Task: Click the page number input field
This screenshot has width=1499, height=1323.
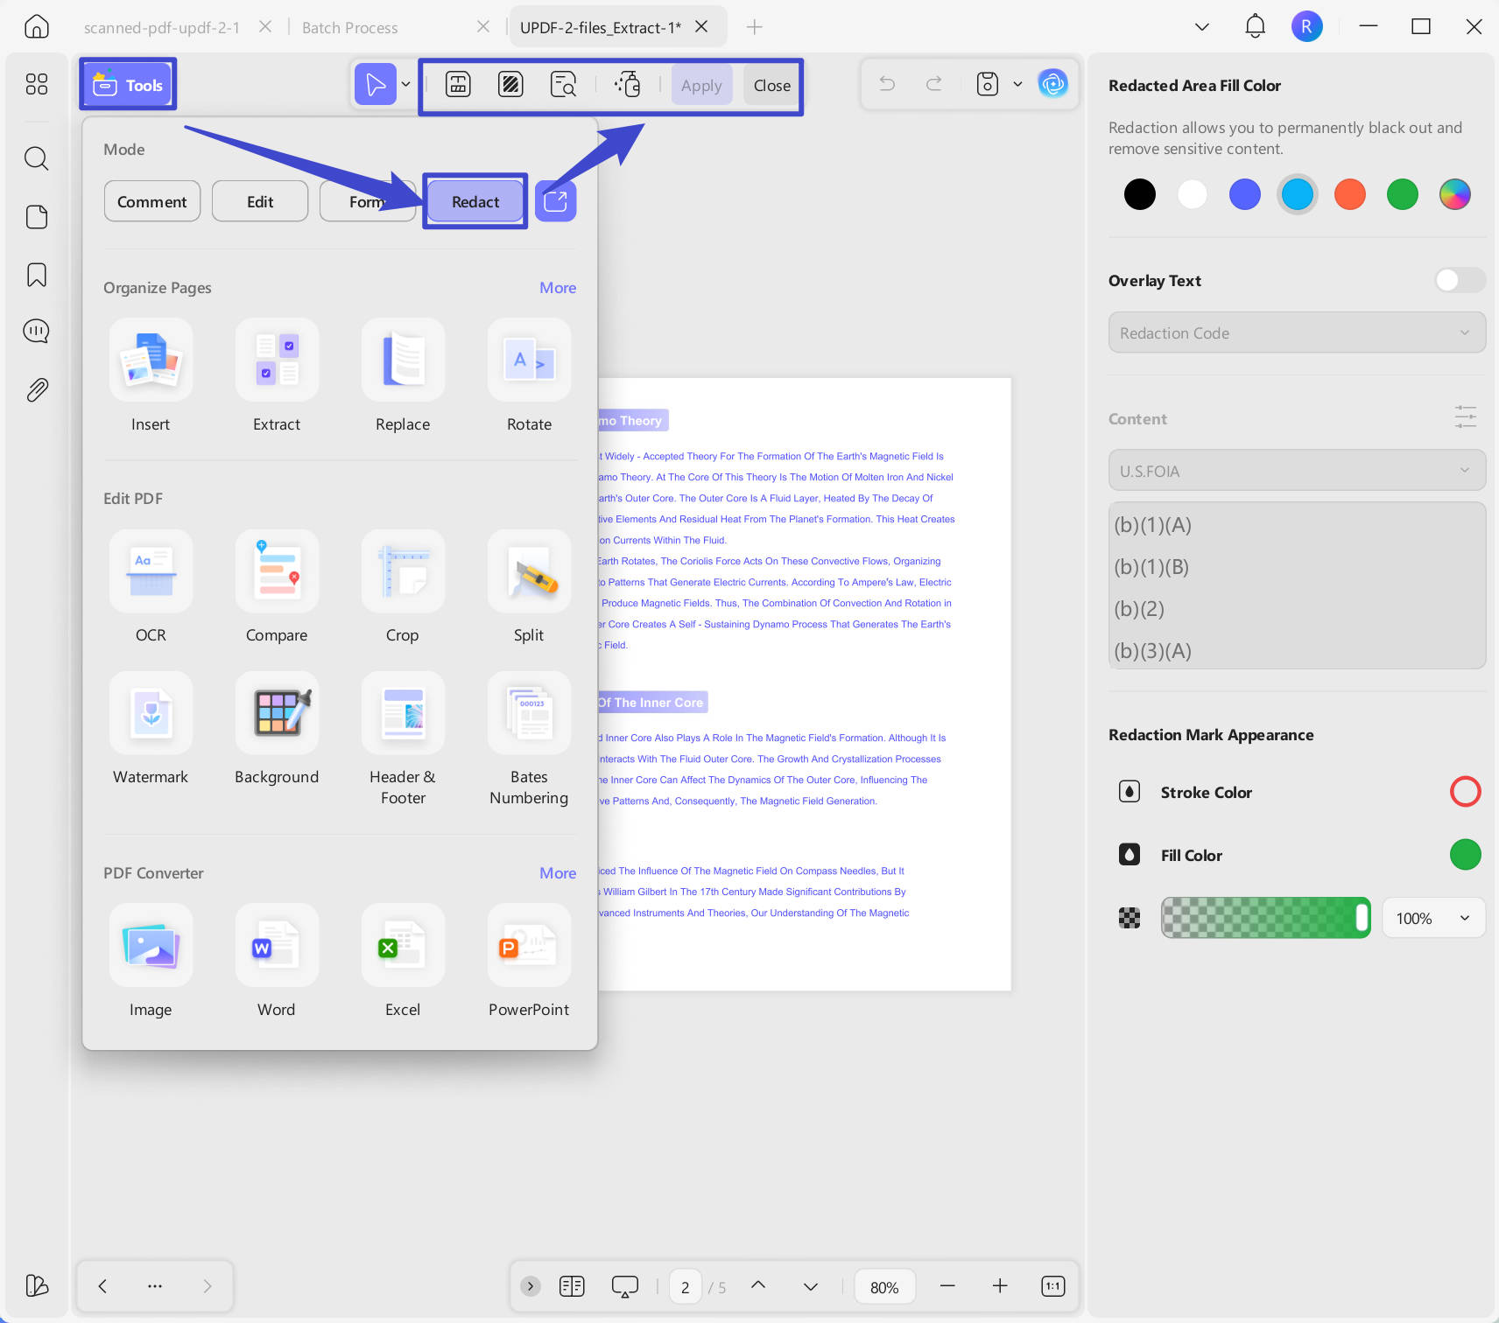Action: 685,1287
